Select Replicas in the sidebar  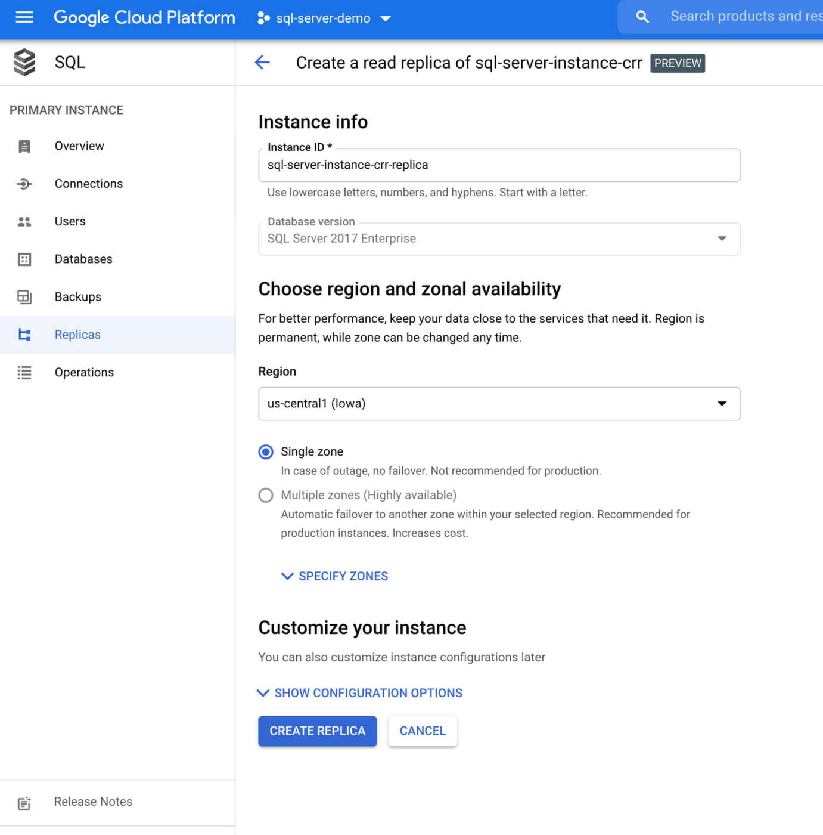tap(77, 335)
